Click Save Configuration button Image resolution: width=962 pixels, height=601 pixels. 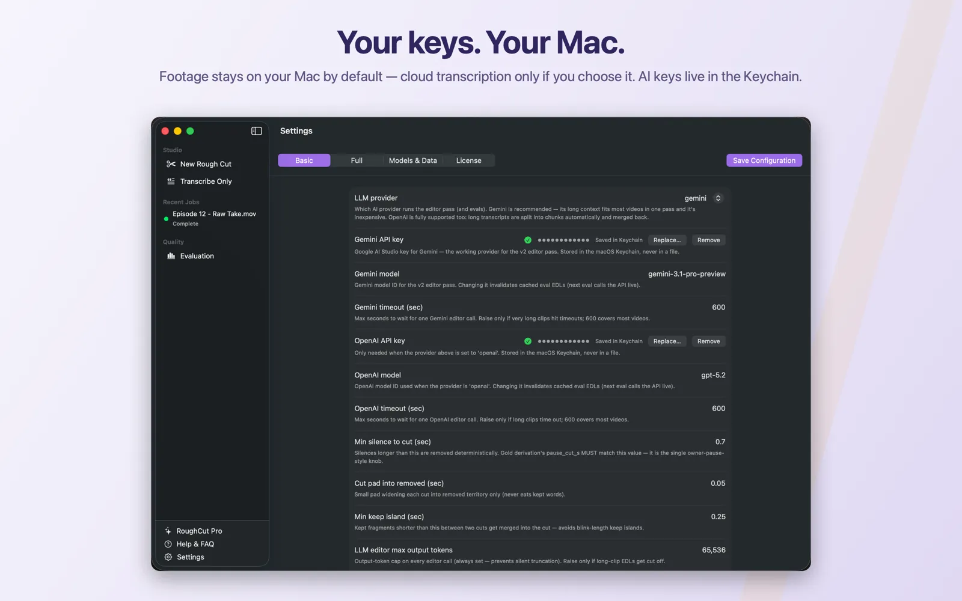pyautogui.click(x=764, y=160)
